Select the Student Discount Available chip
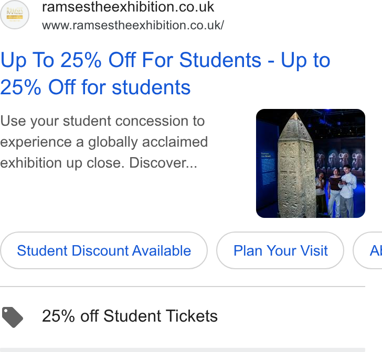The height and width of the screenshot is (352, 382). (104, 250)
